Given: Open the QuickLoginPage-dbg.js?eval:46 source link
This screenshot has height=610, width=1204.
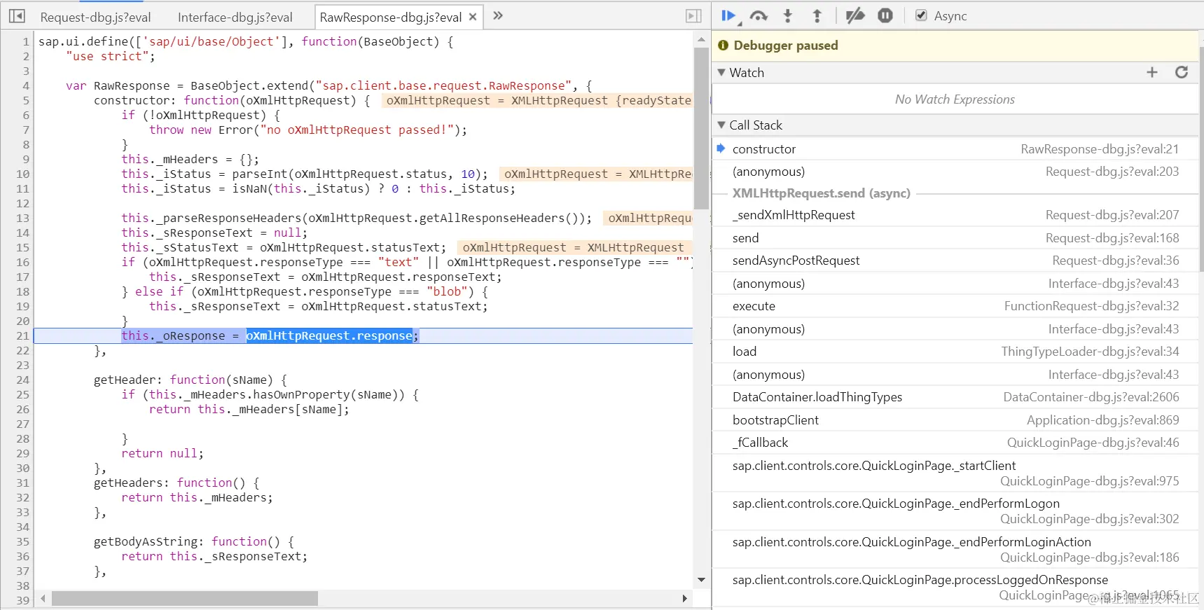Looking at the screenshot, I should [1093, 443].
